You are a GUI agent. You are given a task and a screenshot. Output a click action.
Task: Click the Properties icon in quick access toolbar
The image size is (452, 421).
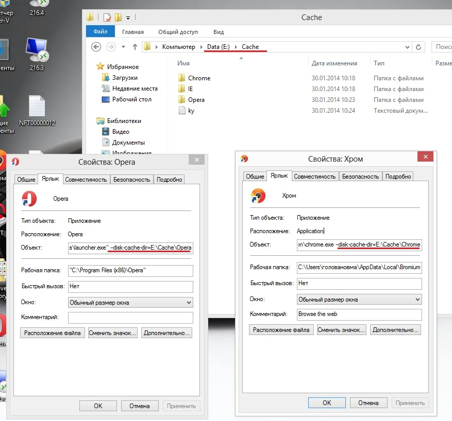107,17
